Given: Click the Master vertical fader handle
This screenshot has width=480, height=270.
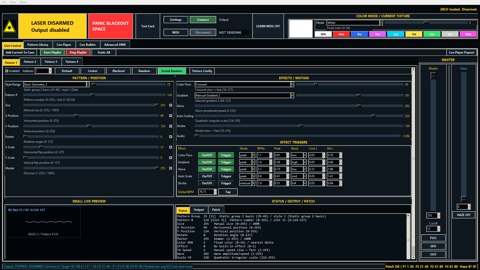Looking at the screenshot, I should 433,76.
